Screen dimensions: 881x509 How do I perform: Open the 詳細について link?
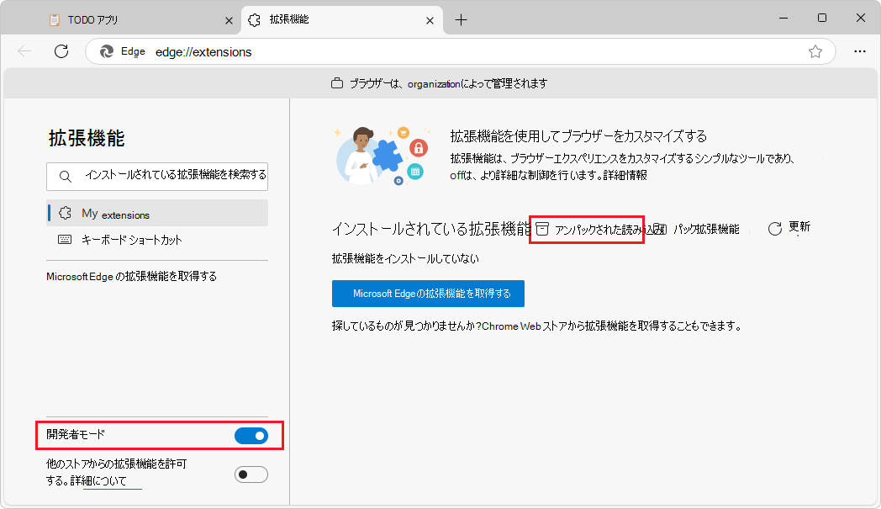click(113, 481)
